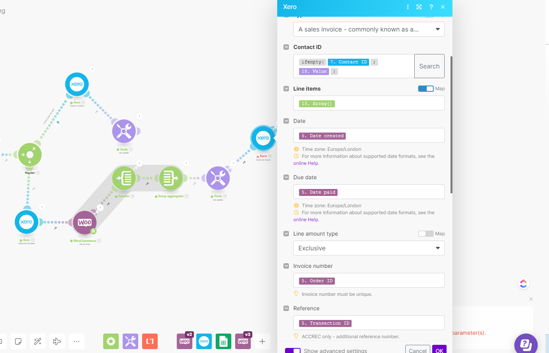Open the green Flow control gear tool
Viewport: 549px width, 353px height.
click(x=111, y=341)
